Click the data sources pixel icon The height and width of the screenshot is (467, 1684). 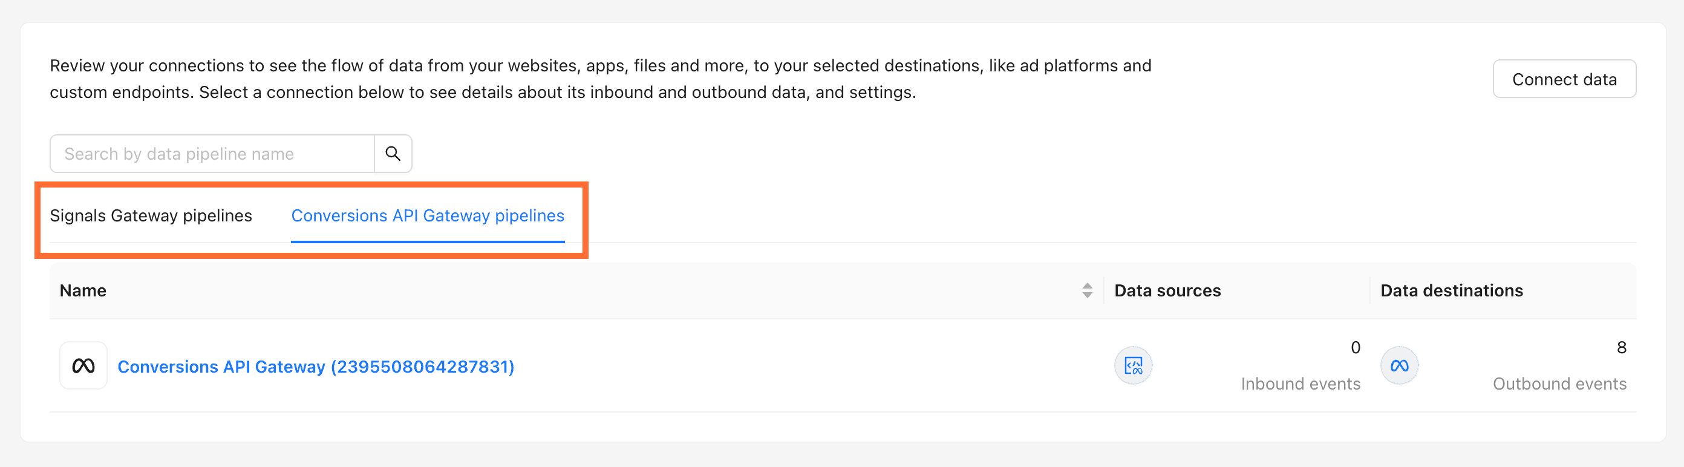[1133, 365]
